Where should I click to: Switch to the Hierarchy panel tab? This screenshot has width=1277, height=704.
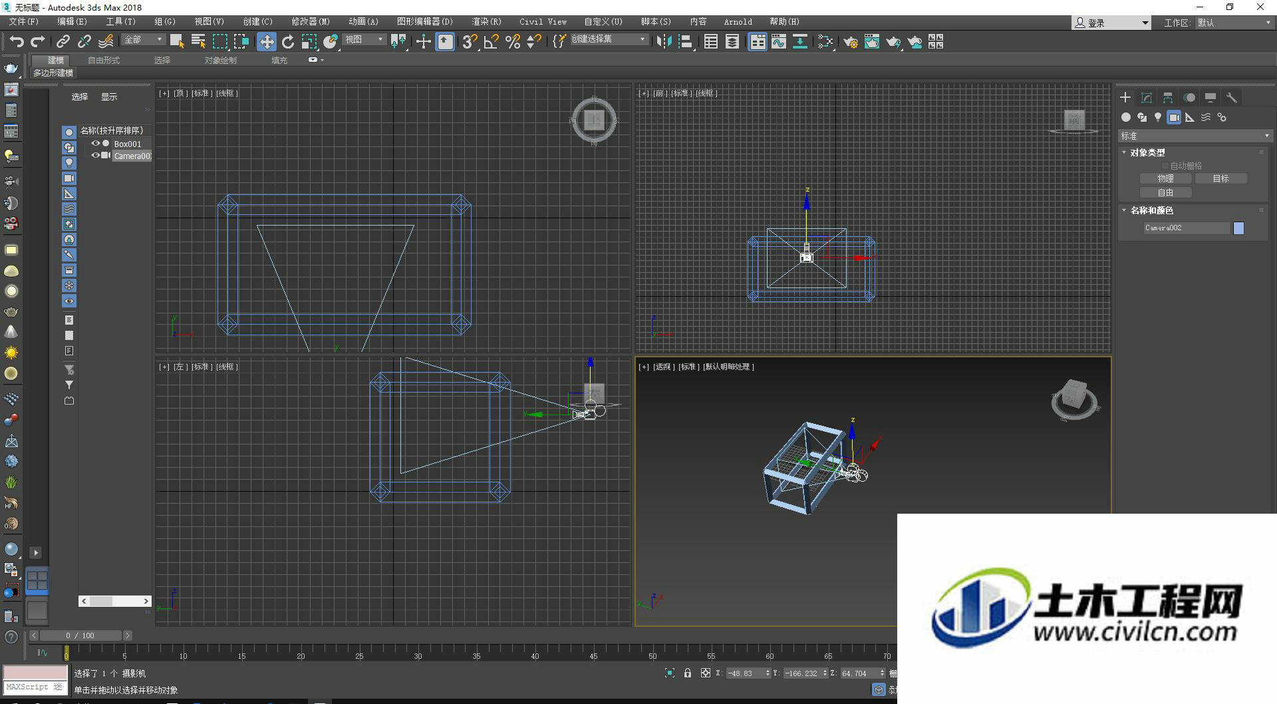tap(1168, 98)
